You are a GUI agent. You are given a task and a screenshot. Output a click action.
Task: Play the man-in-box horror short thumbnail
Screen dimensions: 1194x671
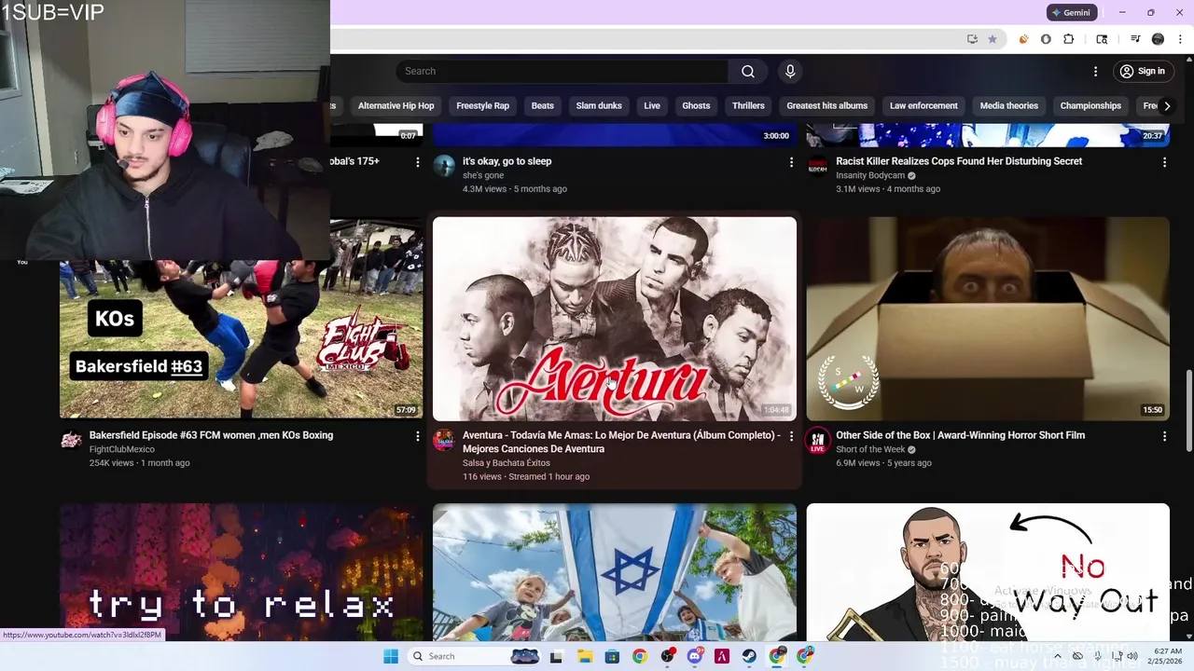click(988, 319)
